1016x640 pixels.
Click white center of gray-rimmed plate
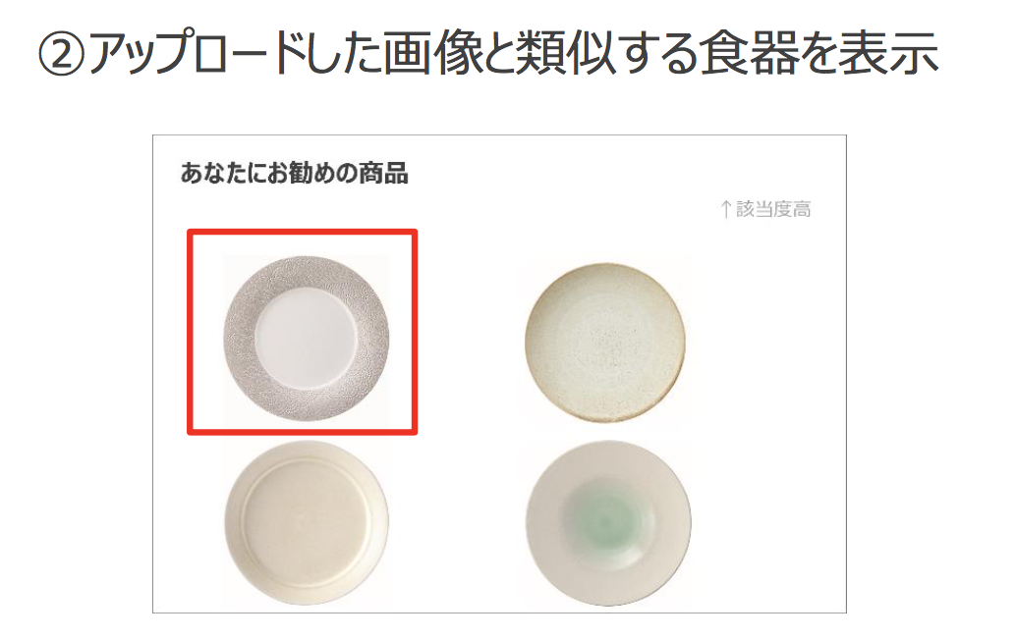[x=306, y=338]
